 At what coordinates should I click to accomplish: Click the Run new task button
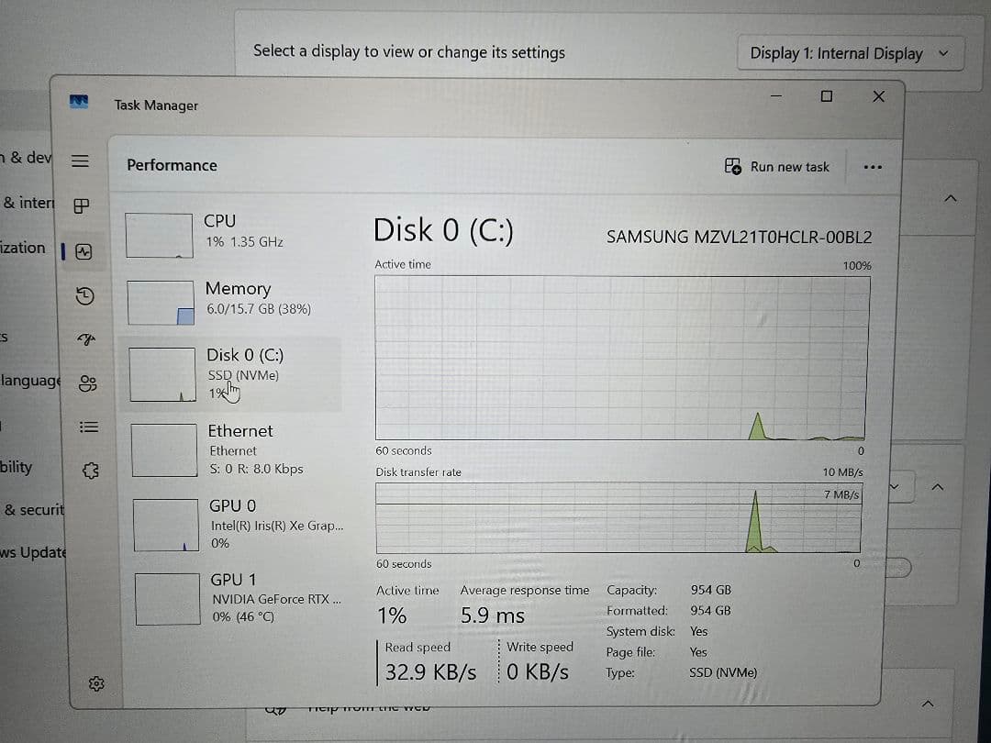(777, 167)
